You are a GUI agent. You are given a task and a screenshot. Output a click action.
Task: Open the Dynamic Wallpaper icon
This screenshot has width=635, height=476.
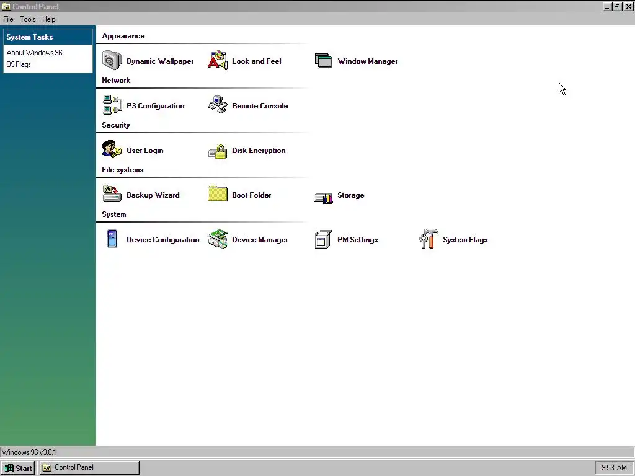click(x=112, y=61)
